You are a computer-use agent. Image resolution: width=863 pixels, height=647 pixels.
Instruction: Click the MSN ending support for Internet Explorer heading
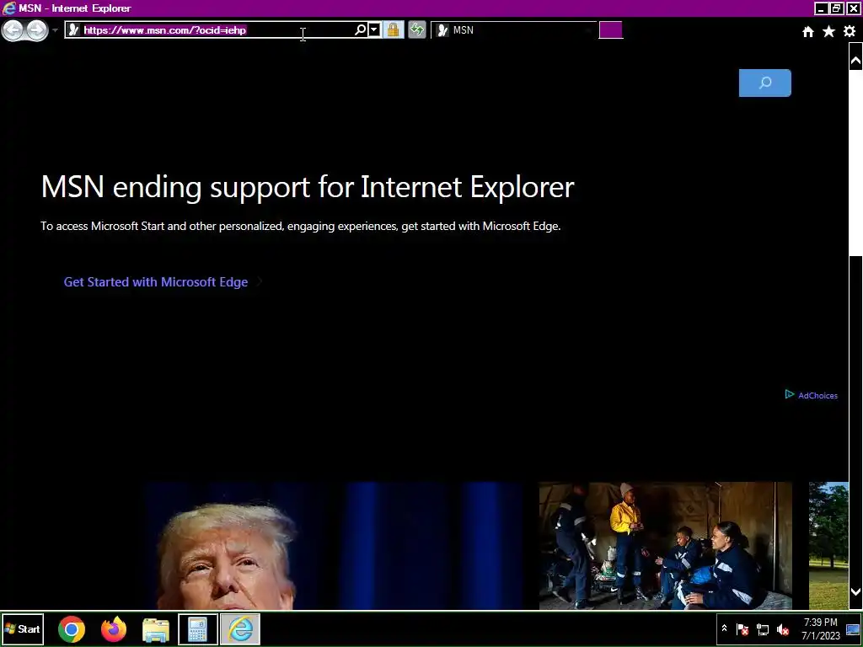coord(308,186)
